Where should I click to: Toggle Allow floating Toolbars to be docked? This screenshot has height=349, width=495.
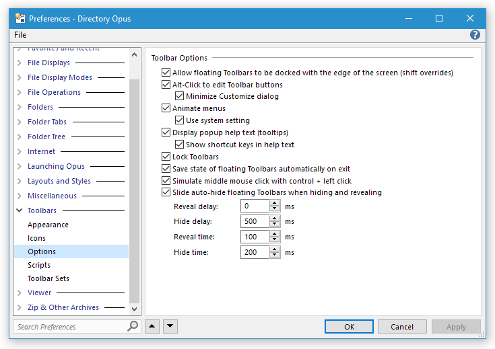(x=166, y=73)
